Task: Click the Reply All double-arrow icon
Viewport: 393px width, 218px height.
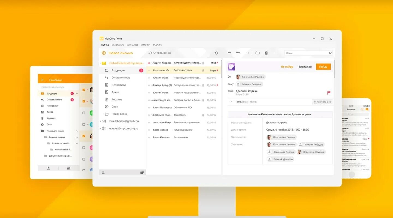Action: click(x=238, y=53)
